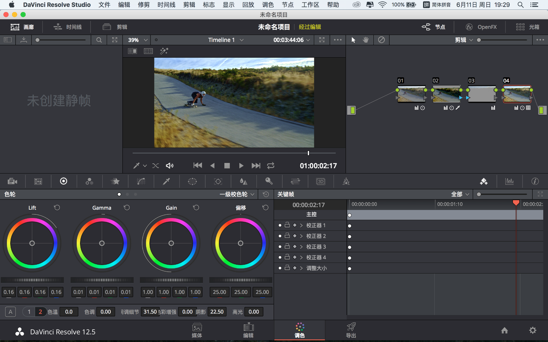Toggle the OpenFX panel button
The image size is (548, 342).
pyautogui.click(x=481, y=27)
